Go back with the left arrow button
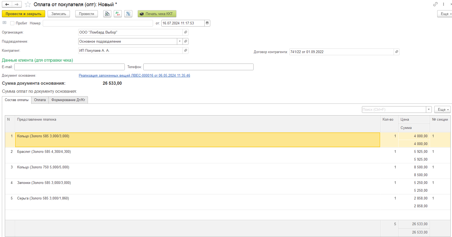This screenshot has width=452, height=237. pyautogui.click(x=7, y=4)
